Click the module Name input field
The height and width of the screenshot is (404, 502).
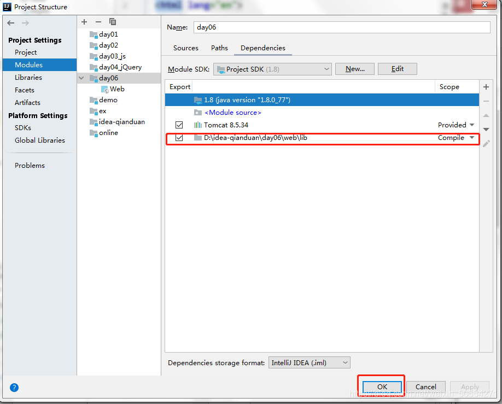342,27
